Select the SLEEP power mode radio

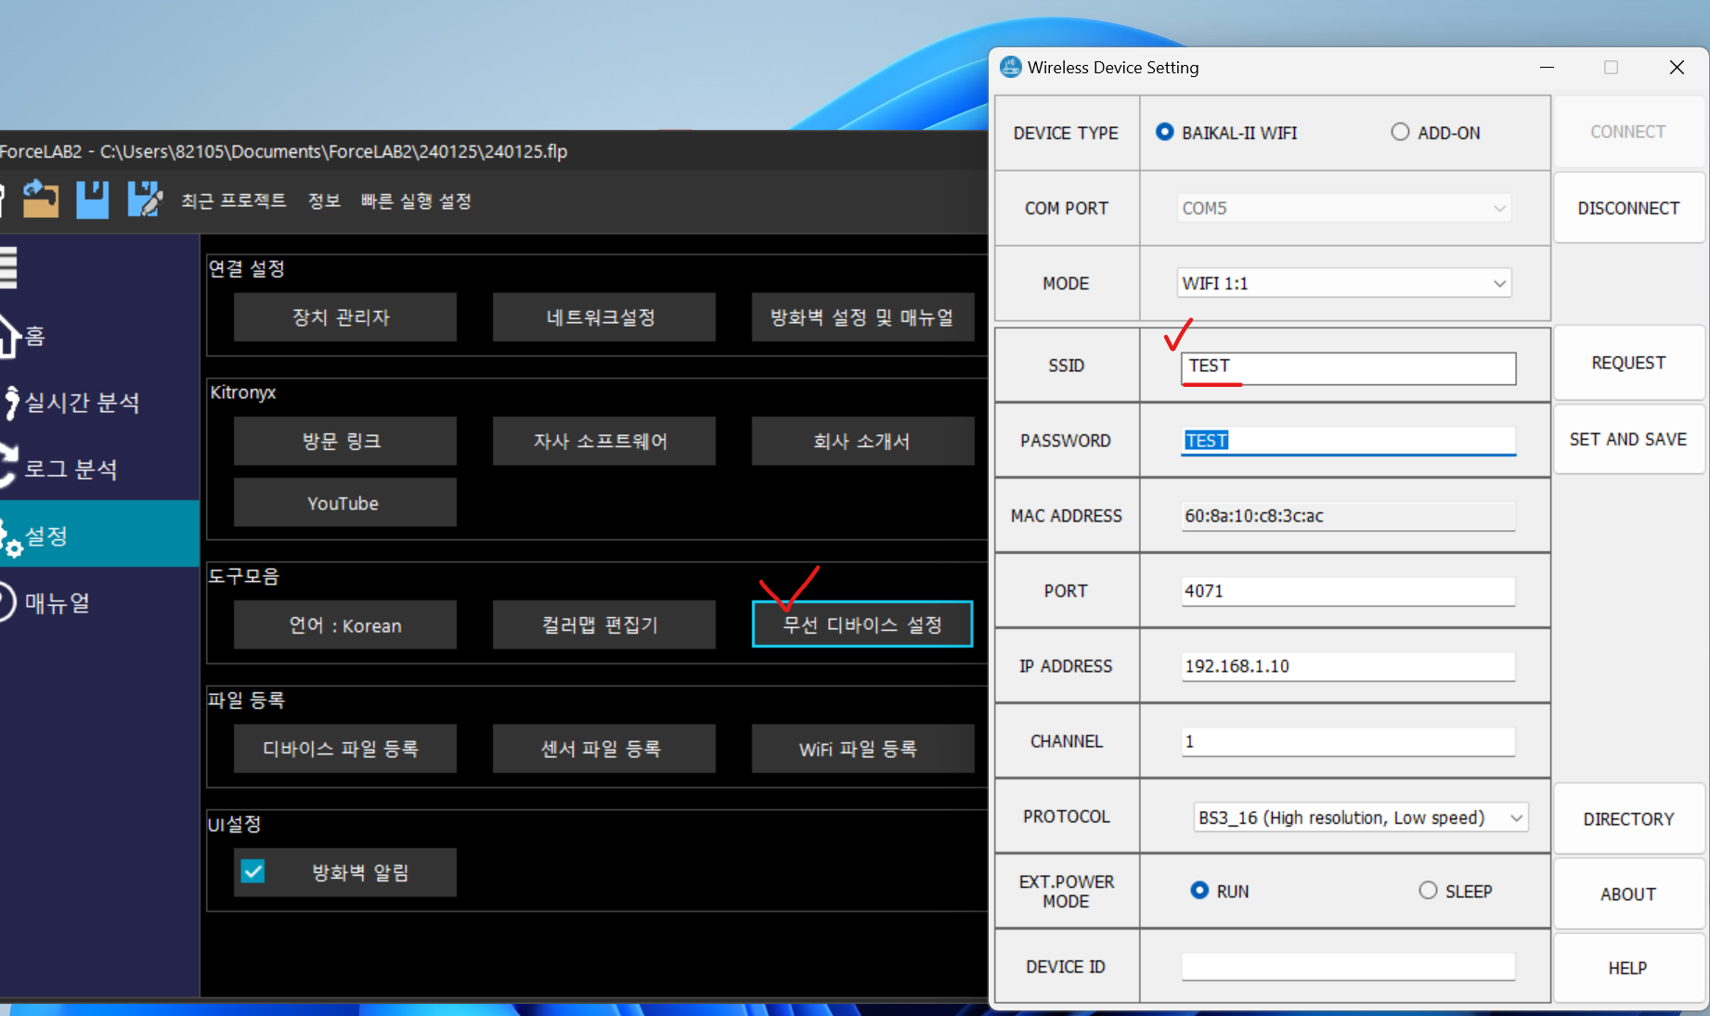(1428, 891)
